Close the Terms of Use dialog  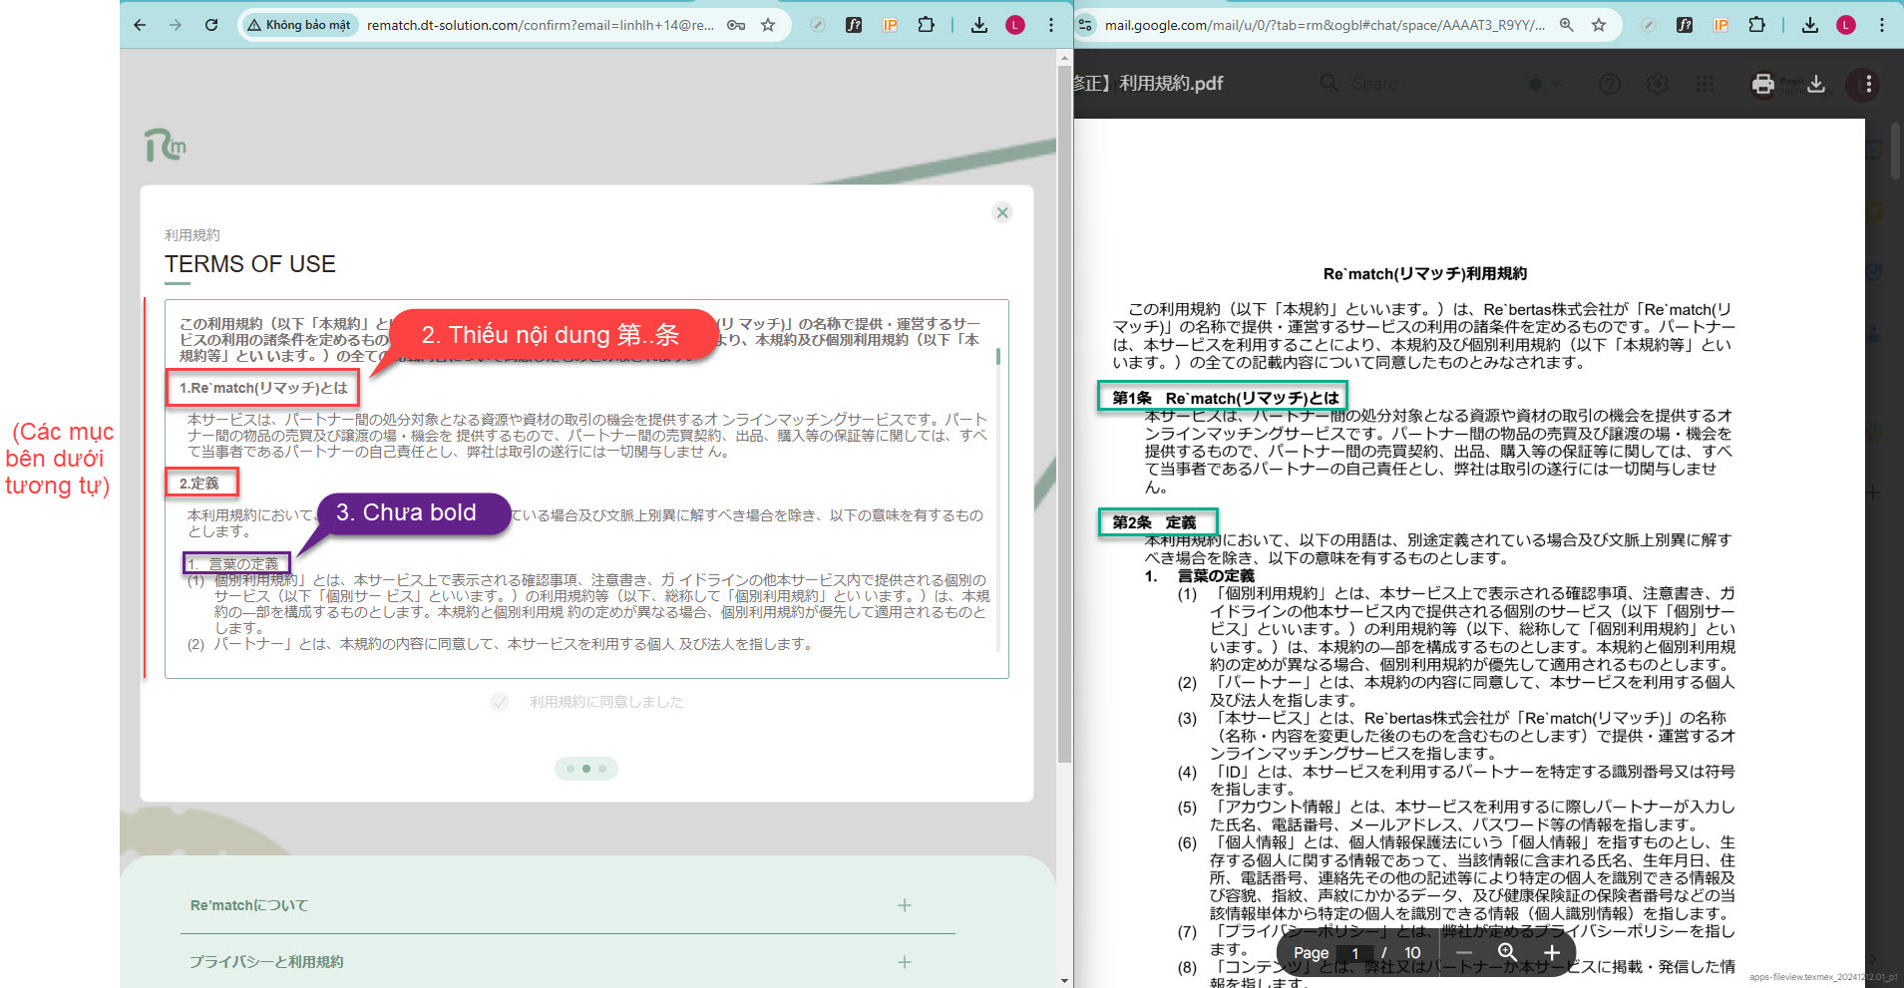point(1002,212)
